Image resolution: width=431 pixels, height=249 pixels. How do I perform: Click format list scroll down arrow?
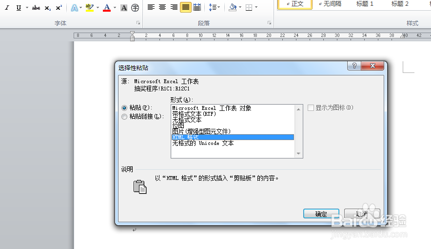(298, 154)
